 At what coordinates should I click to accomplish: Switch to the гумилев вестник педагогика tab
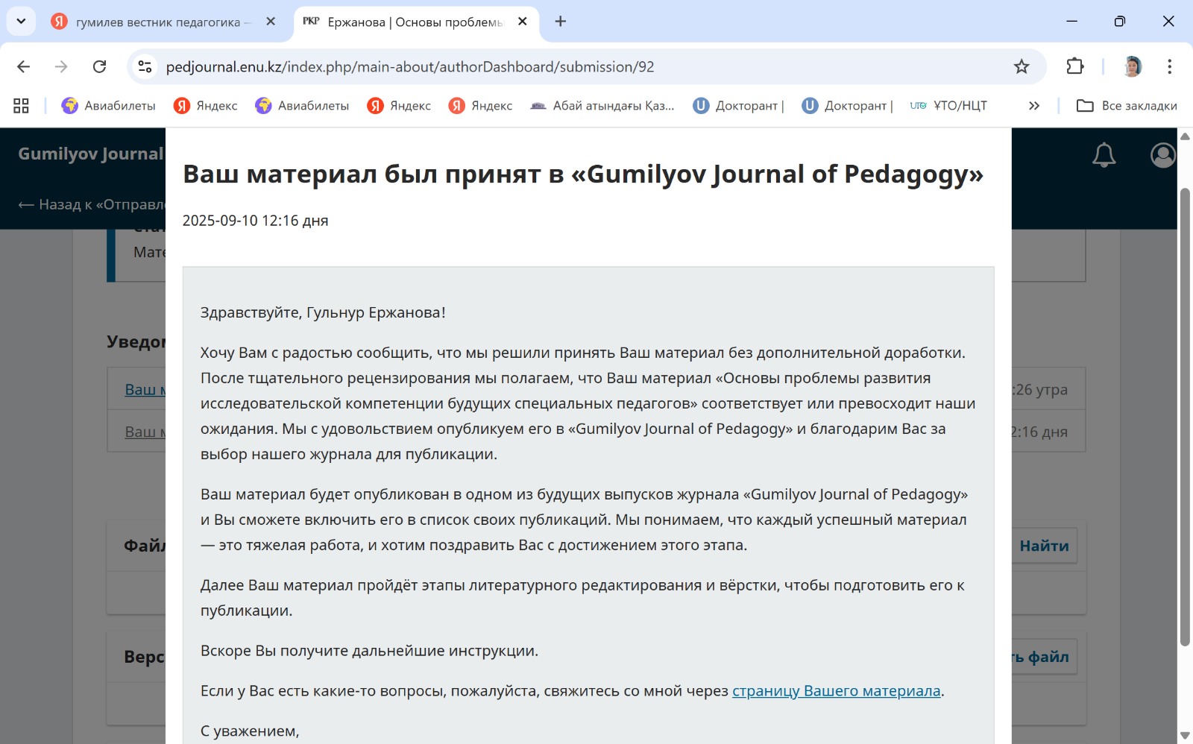[157, 22]
